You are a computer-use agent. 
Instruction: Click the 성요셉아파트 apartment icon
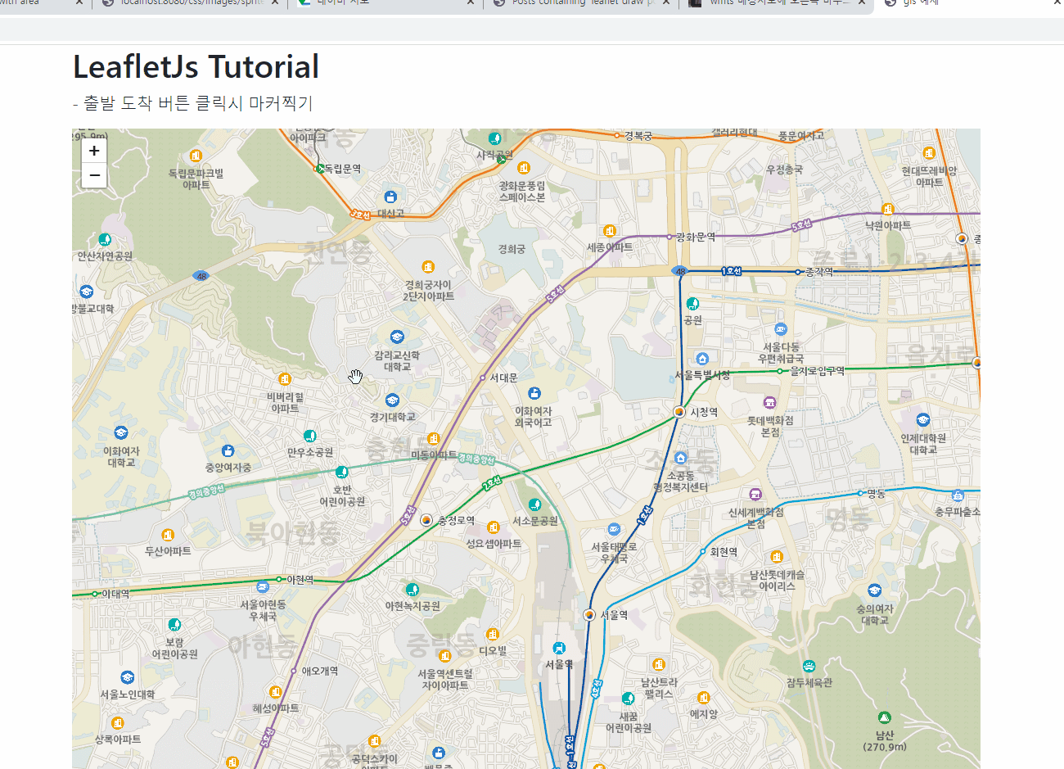tap(494, 527)
